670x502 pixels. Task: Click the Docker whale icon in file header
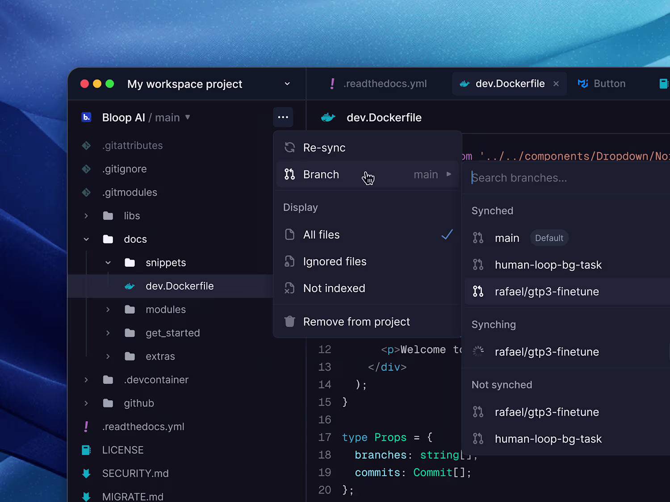pos(328,117)
